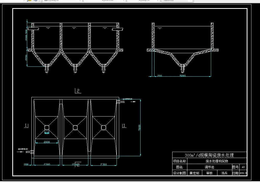
Task: Select the 200 dimension below the plan view
Action: click(x=26, y=164)
